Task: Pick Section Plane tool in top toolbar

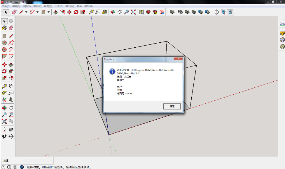Action: click(216, 12)
